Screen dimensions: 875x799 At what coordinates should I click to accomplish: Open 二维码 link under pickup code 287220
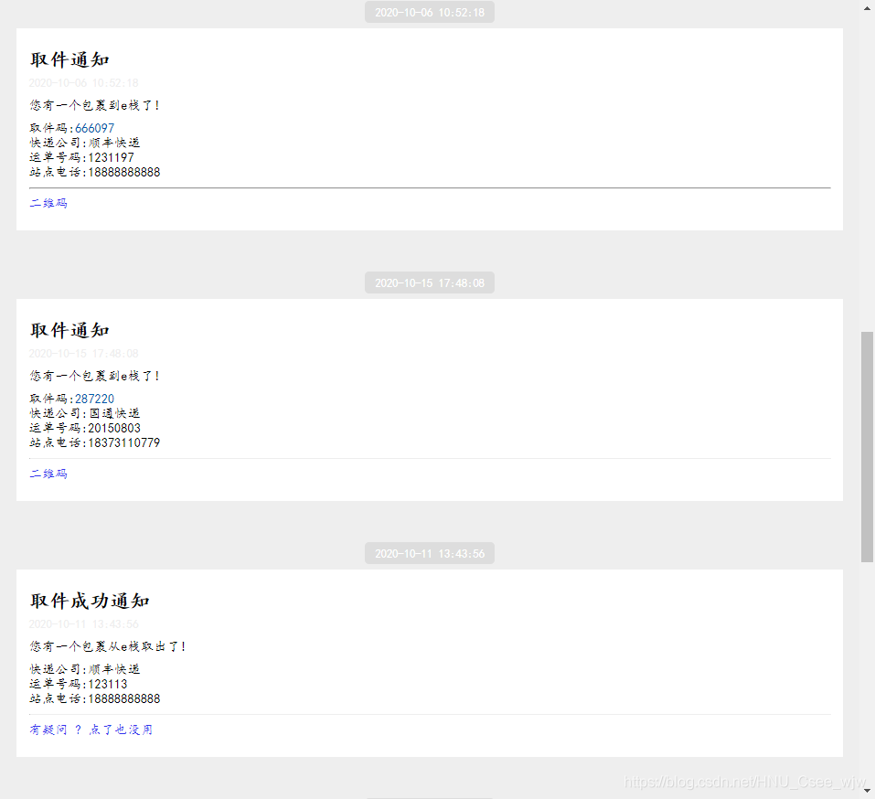pos(48,474)
